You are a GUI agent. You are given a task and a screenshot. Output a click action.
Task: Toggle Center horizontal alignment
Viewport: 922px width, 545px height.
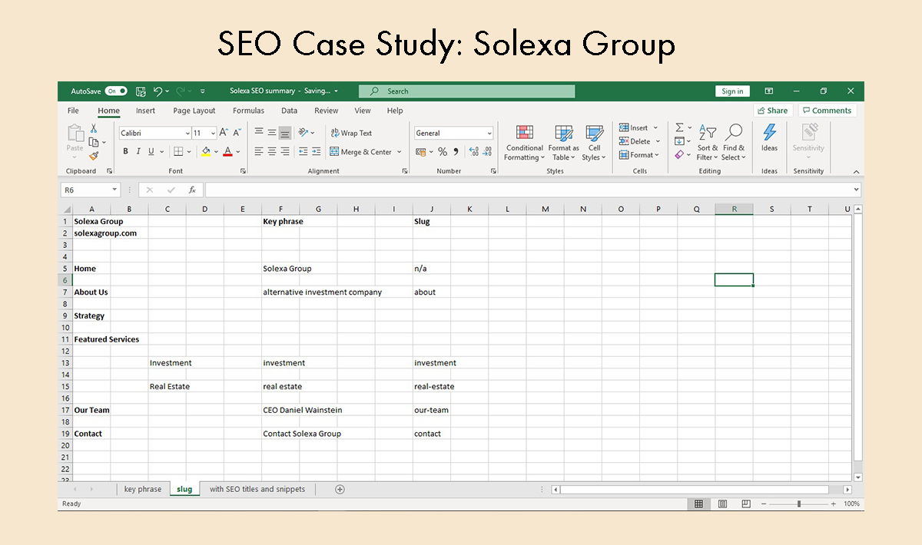(272, 152)
